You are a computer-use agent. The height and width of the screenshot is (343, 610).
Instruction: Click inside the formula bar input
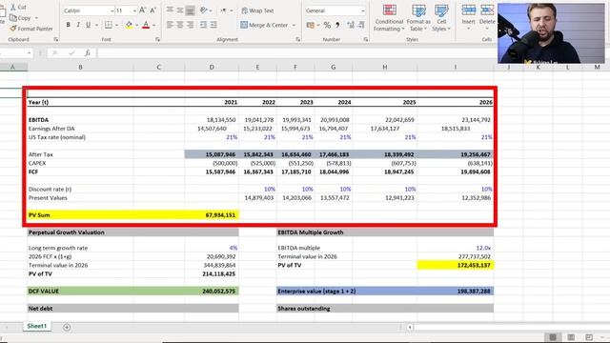pos(296,53)
